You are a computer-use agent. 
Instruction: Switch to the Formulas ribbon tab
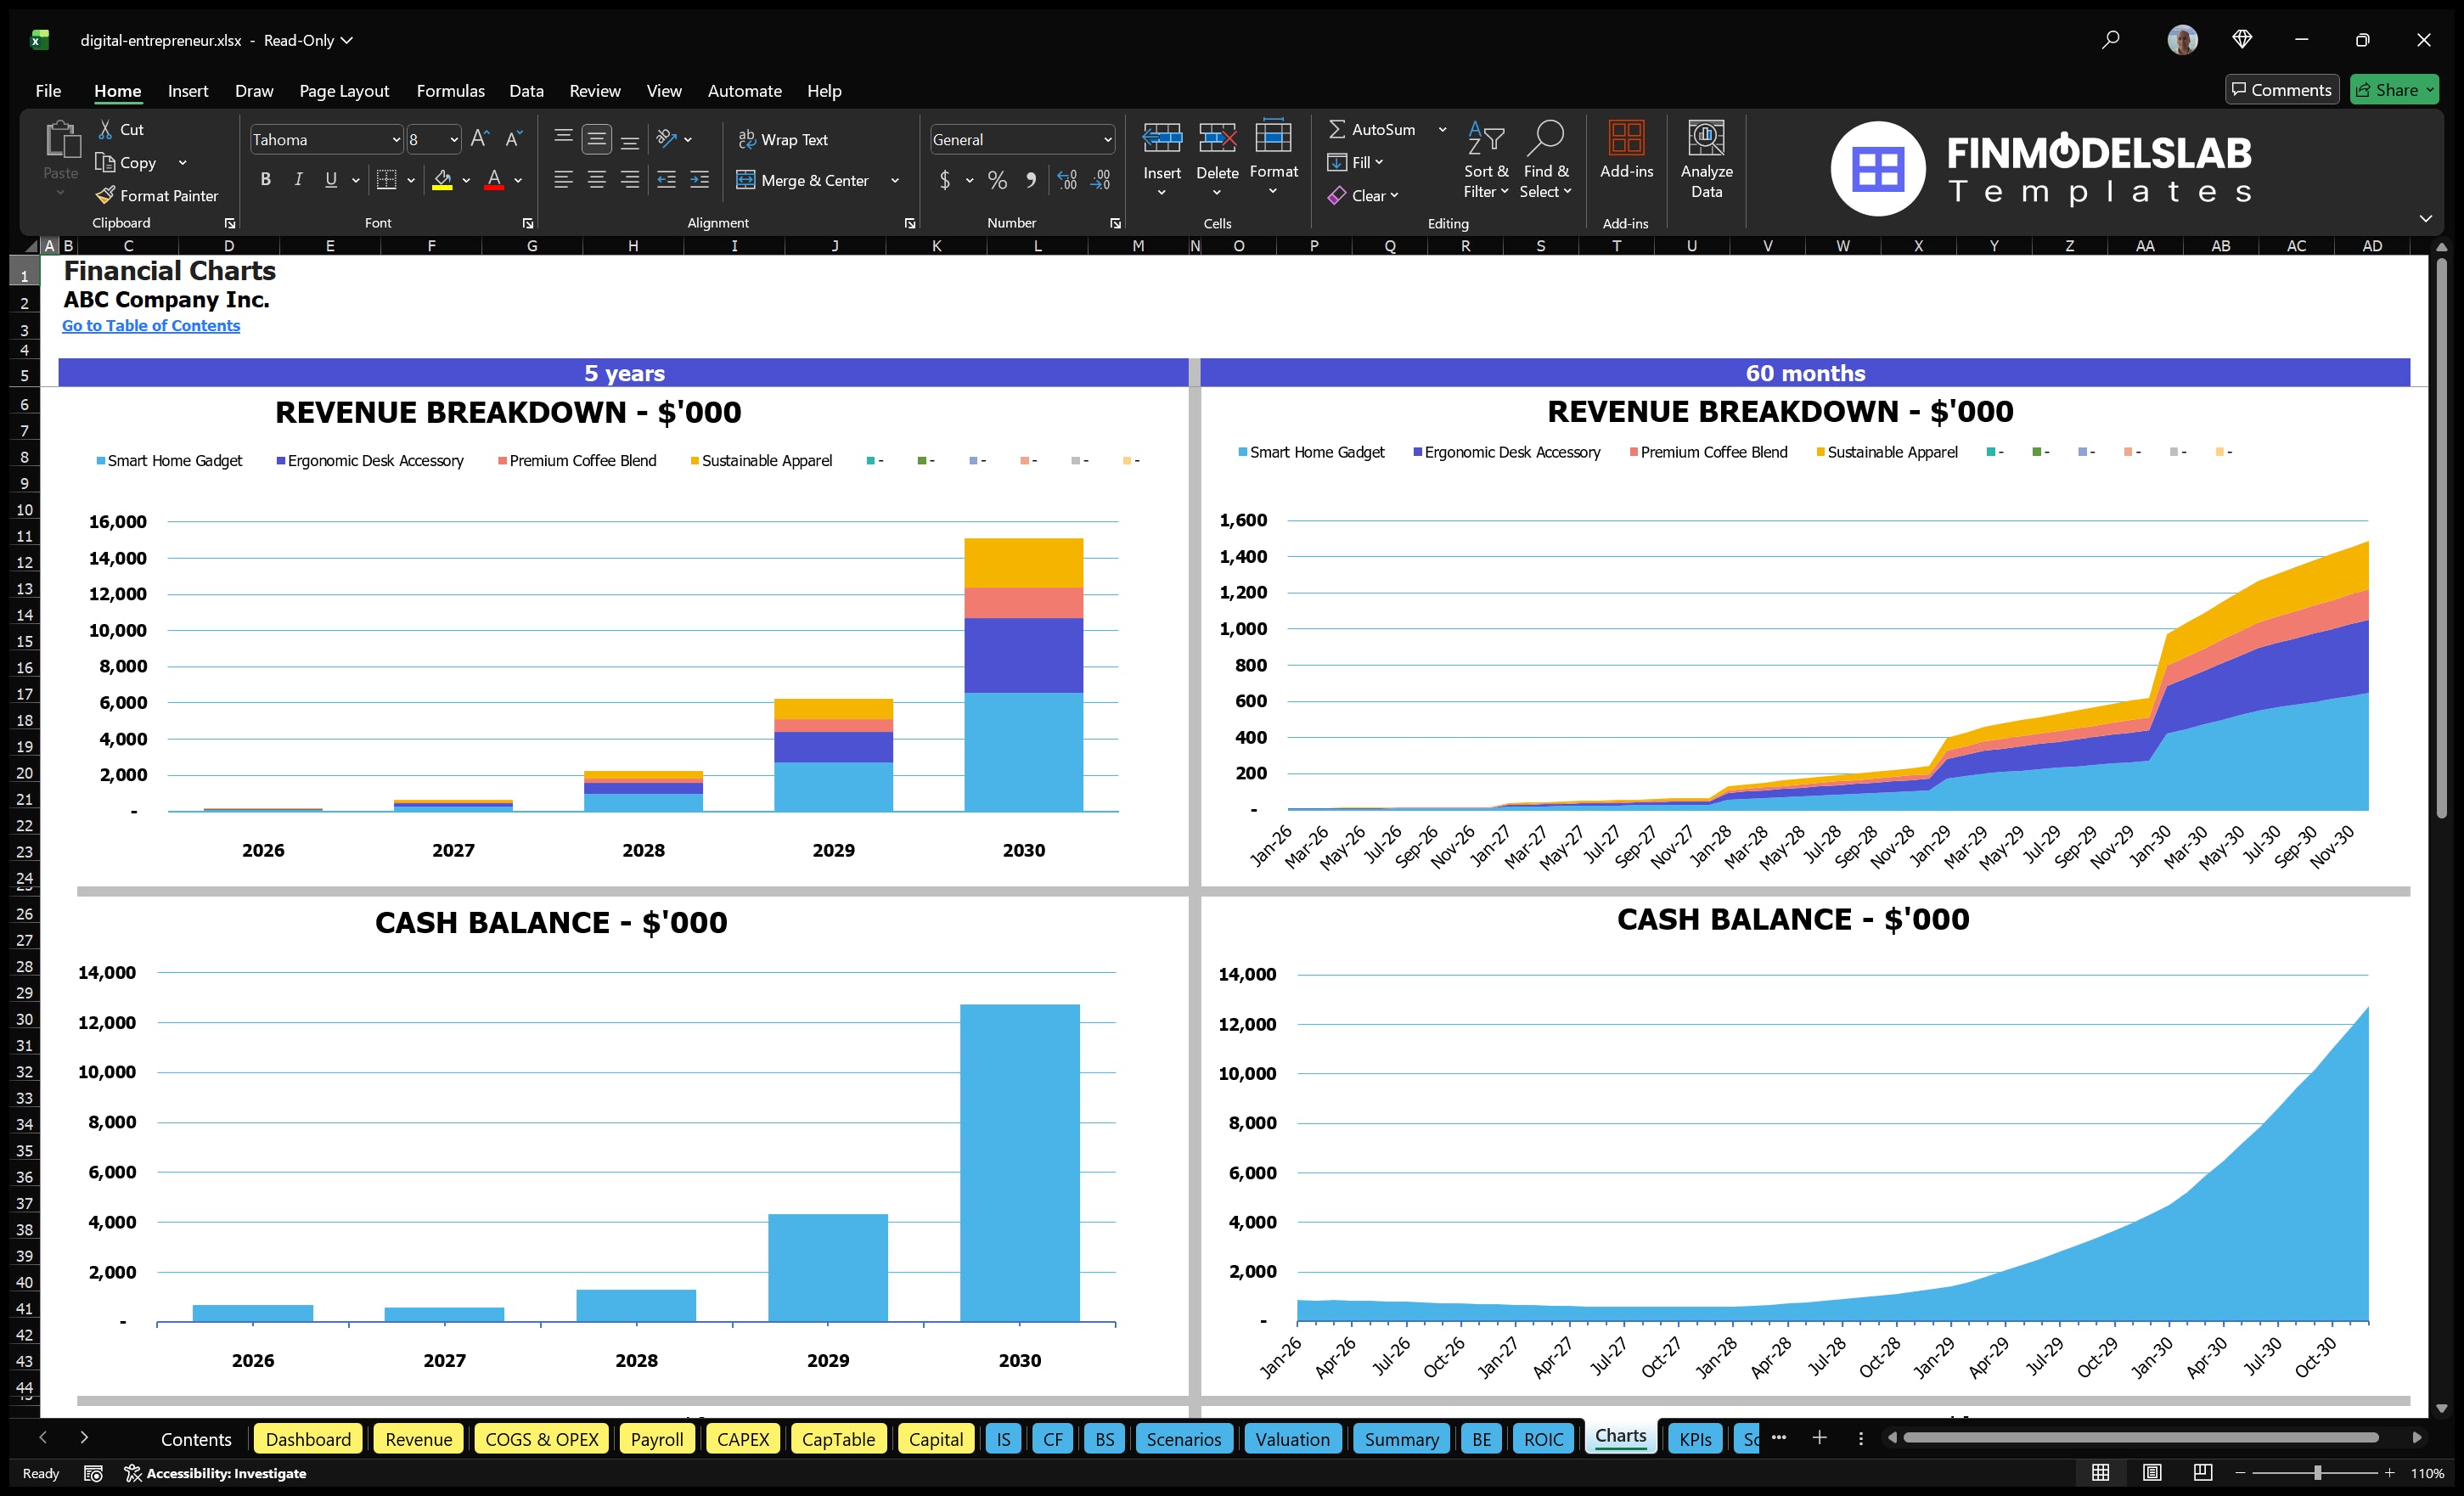(450, 90)
